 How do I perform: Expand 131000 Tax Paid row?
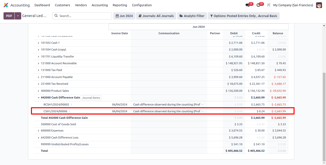click(38, 70)
